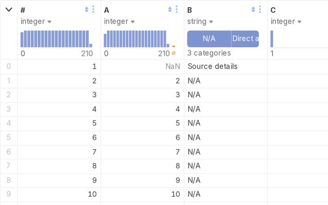Select the NaN cell in column A
Viewport: 328px width, 205px height.
click(x=142, y=66)
